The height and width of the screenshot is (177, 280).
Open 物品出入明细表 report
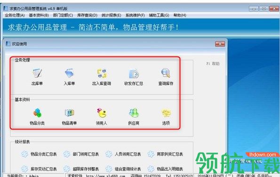(165, 169)
